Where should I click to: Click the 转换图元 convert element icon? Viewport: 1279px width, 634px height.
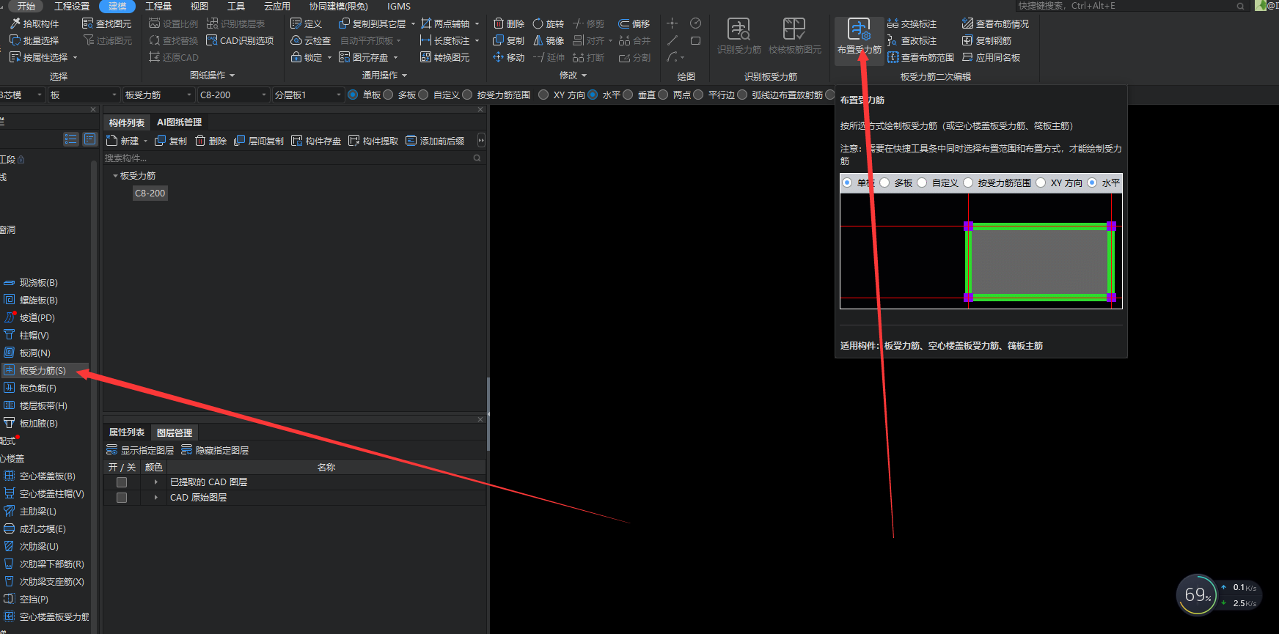click(425, 57)
